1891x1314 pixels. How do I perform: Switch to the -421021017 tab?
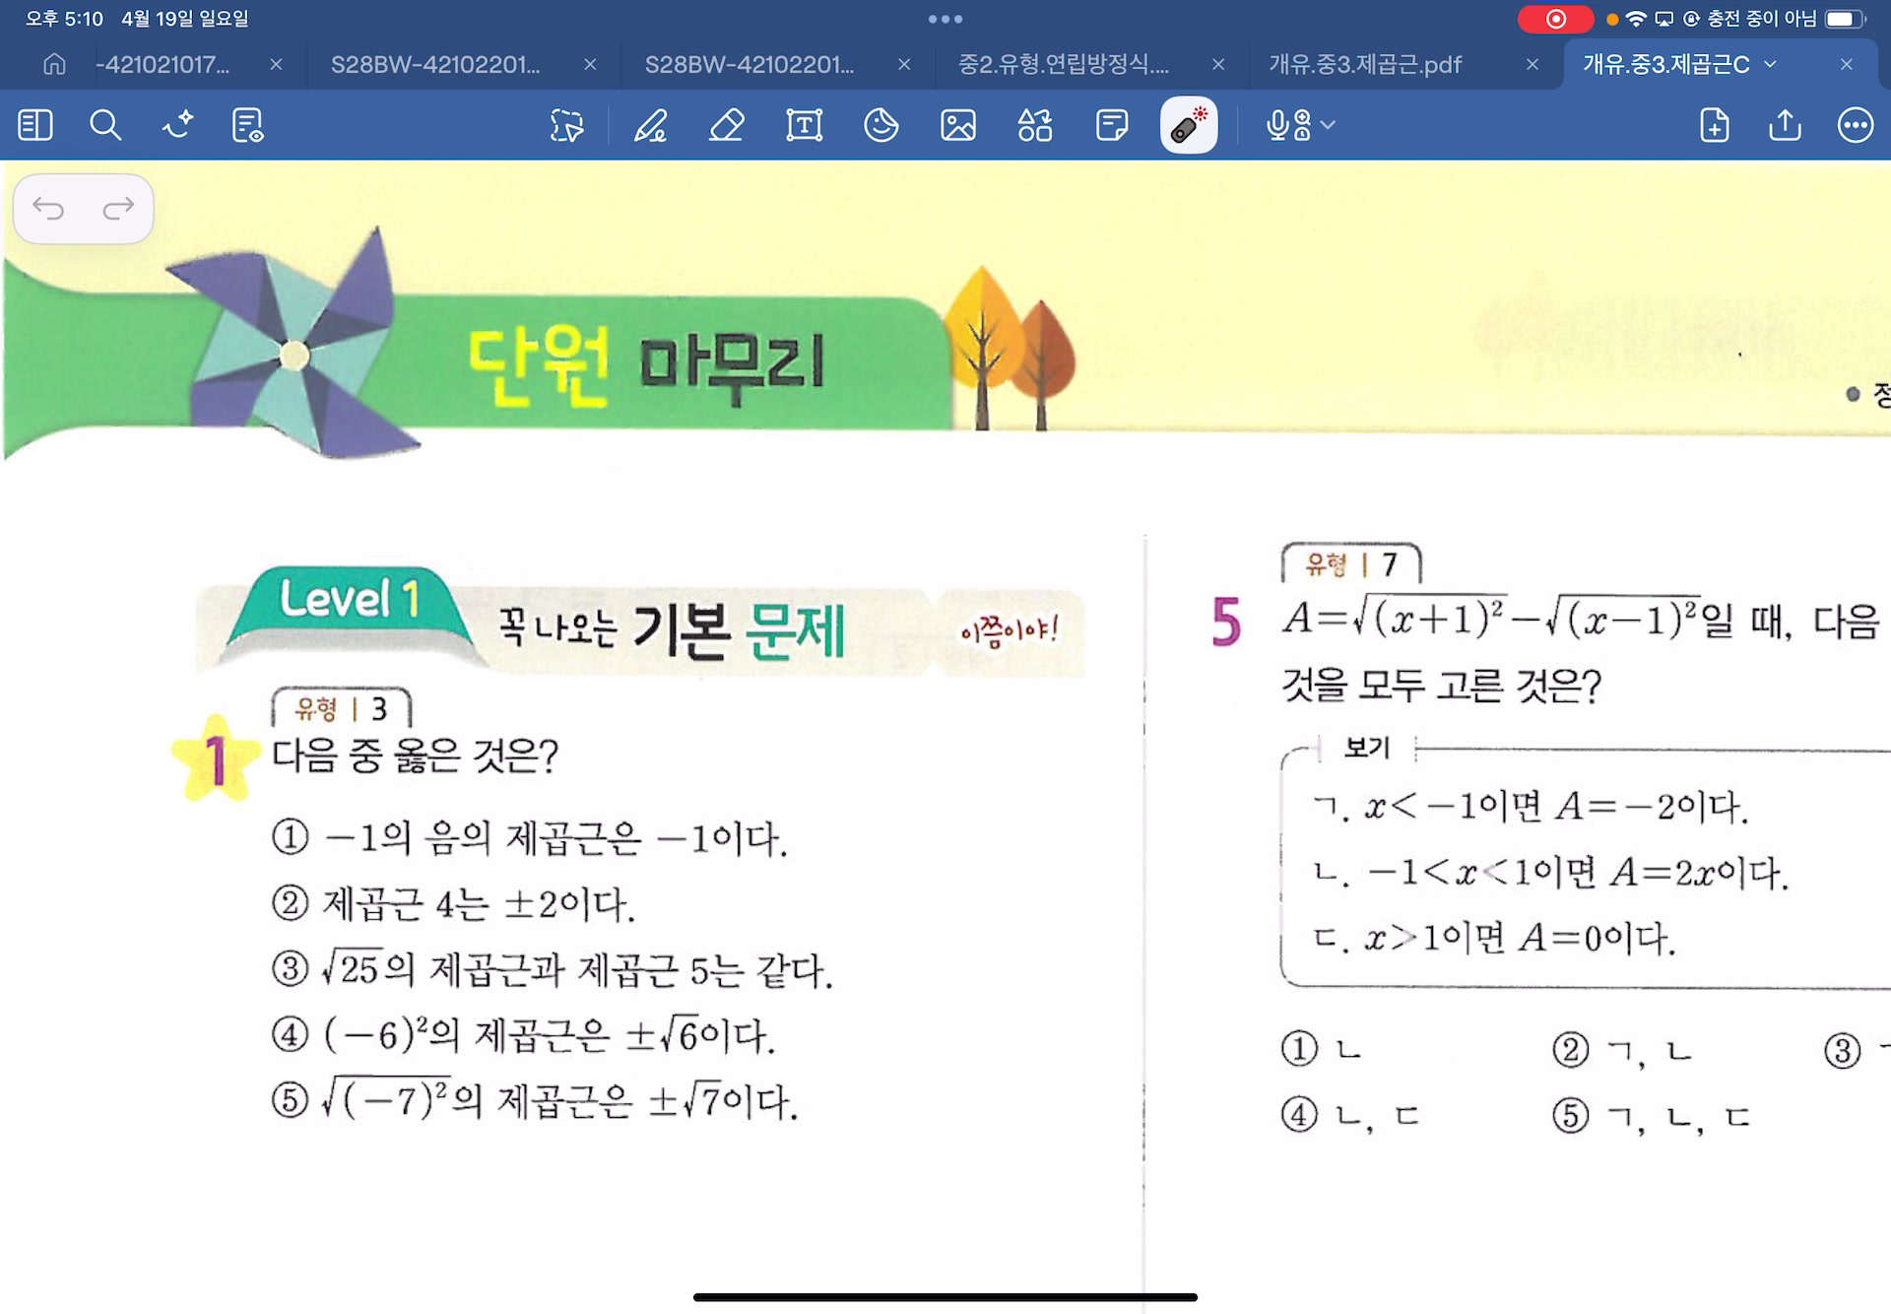point(163,65)
